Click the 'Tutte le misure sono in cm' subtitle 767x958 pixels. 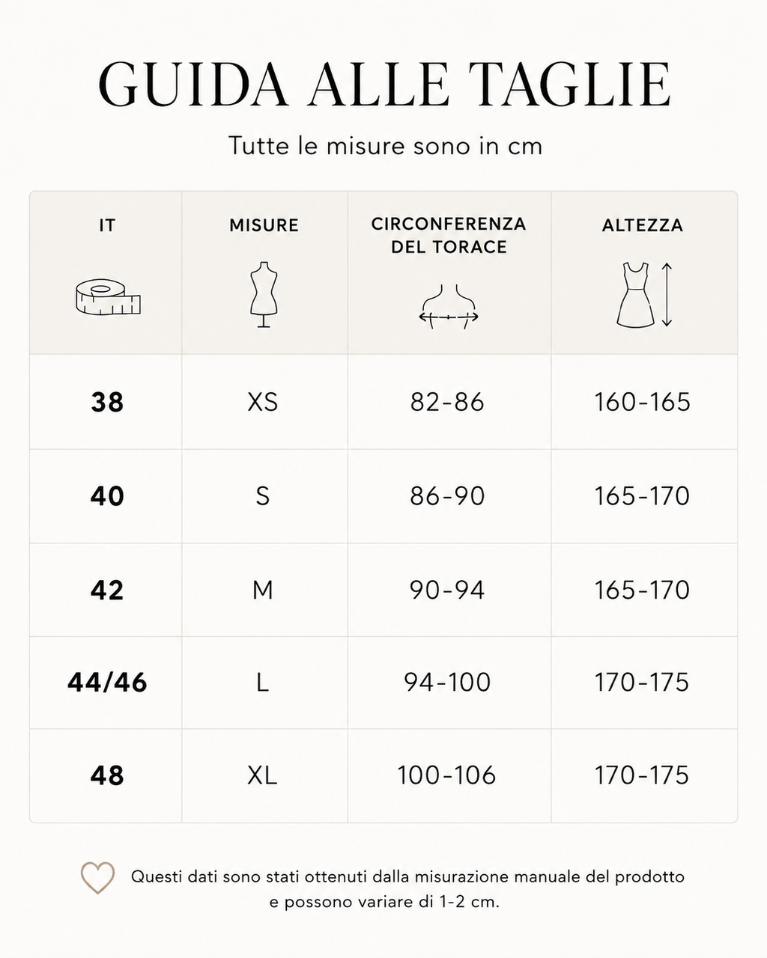[x=385, y=145]
